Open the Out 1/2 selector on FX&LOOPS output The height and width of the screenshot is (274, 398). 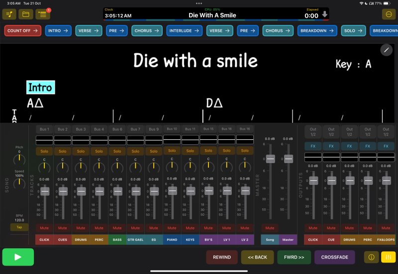coord(386,132)
